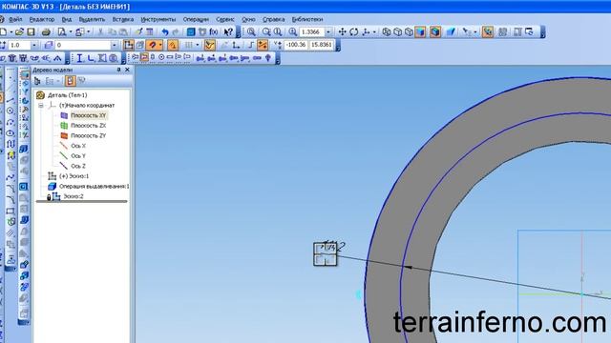This screenshot has height=343, width=611.
Task: Click the zoom scale field 1.3366
Action: tap(311, 31)
